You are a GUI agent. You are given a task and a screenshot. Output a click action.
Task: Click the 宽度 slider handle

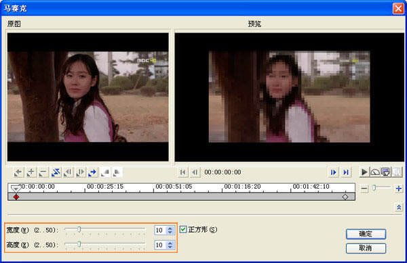(79, 229)
